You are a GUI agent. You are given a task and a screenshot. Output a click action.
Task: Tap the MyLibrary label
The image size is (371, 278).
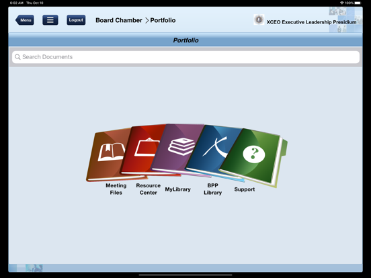(177, 189)
